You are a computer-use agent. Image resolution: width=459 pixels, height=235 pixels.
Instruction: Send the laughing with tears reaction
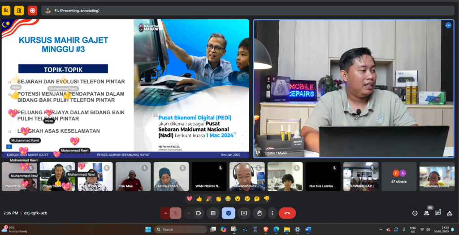(228, 199)
